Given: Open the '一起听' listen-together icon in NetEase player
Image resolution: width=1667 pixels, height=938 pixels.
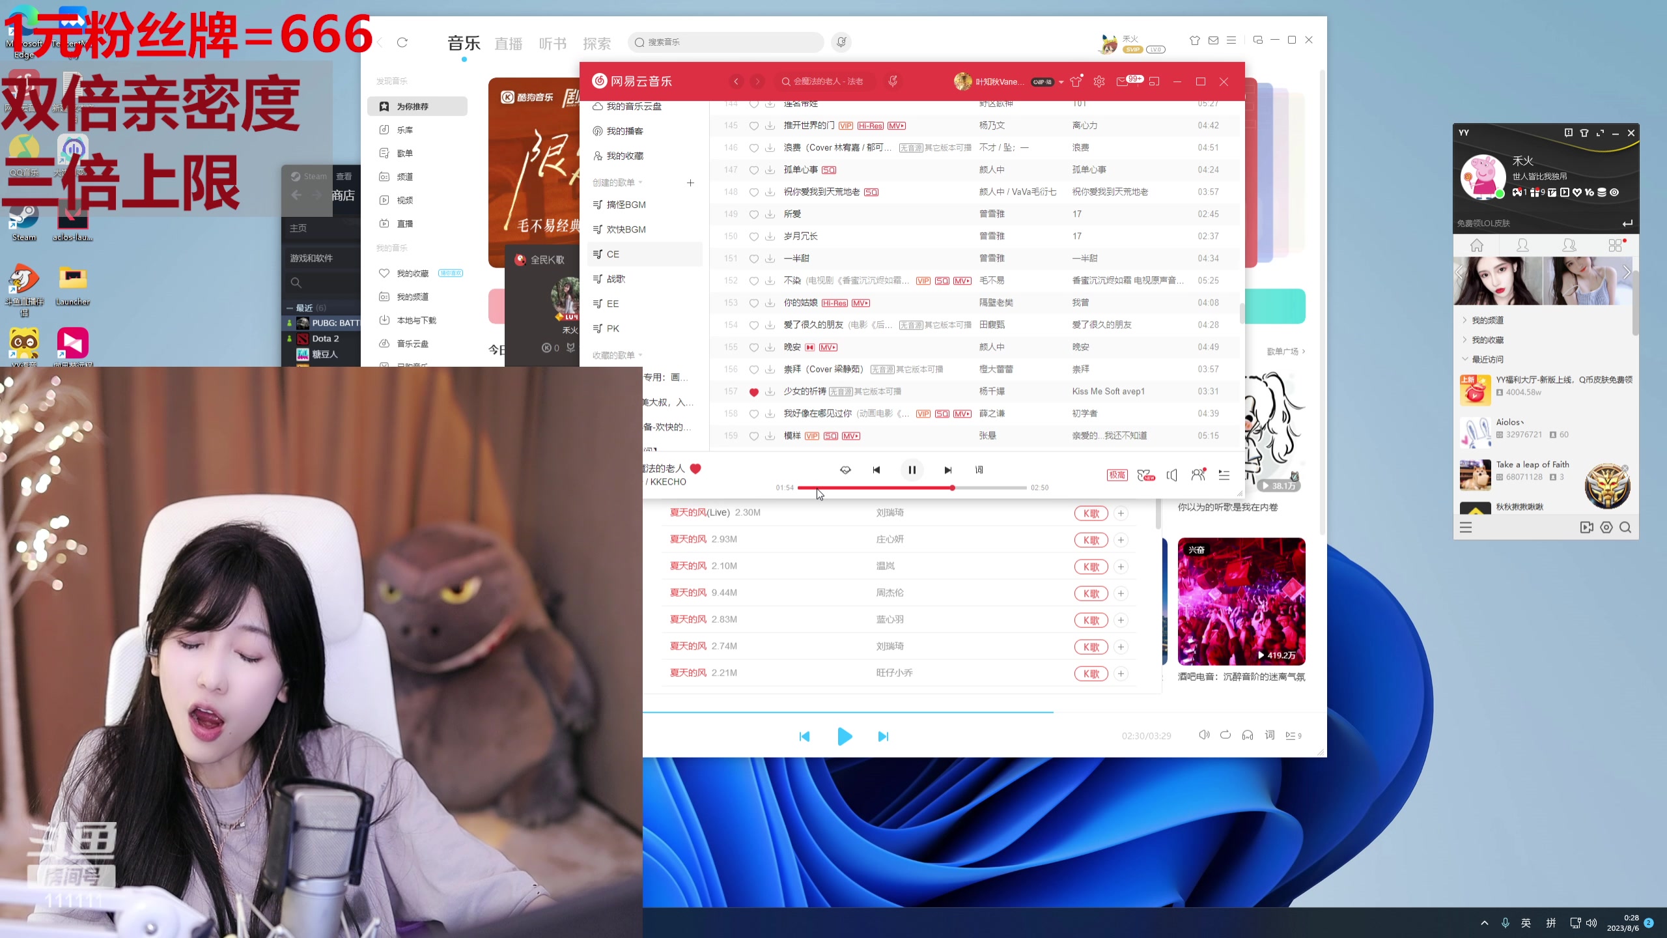Looking at the screenshot, I should tap(1198, 476).
